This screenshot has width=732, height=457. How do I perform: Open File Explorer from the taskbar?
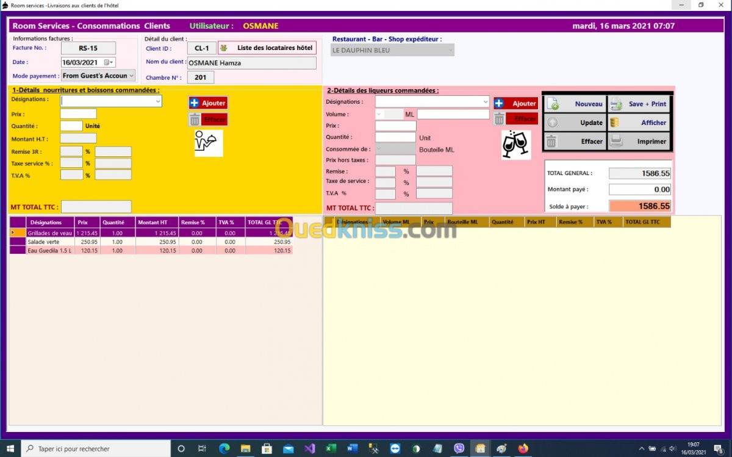coord(245,448)
